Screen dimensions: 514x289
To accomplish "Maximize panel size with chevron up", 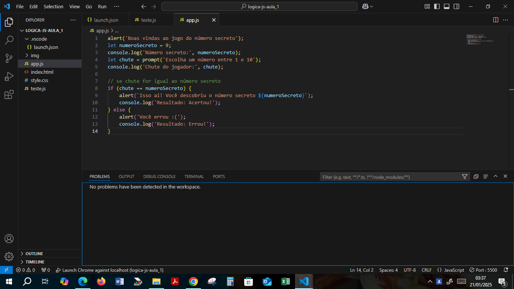I will tap(496, 176).
